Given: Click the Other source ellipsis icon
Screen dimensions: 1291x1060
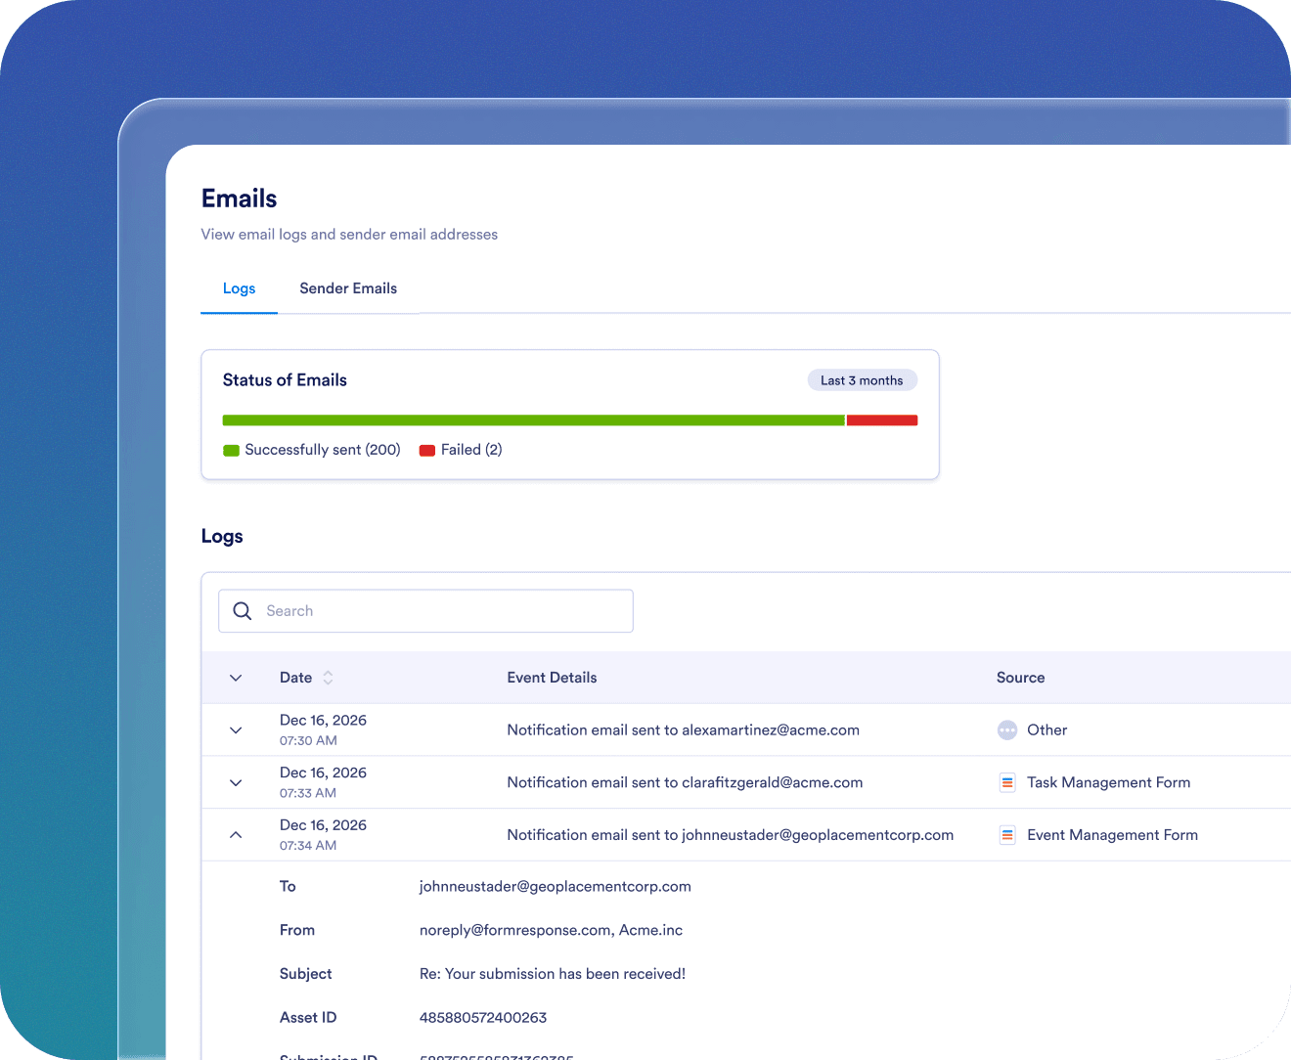Looking at the screenshot, I should (1006, 730).
